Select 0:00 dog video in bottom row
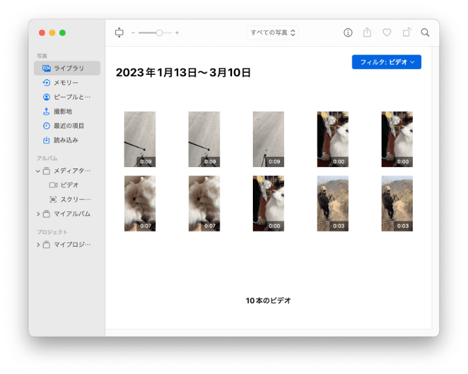 pyautogui.click(x=268, y=204)
